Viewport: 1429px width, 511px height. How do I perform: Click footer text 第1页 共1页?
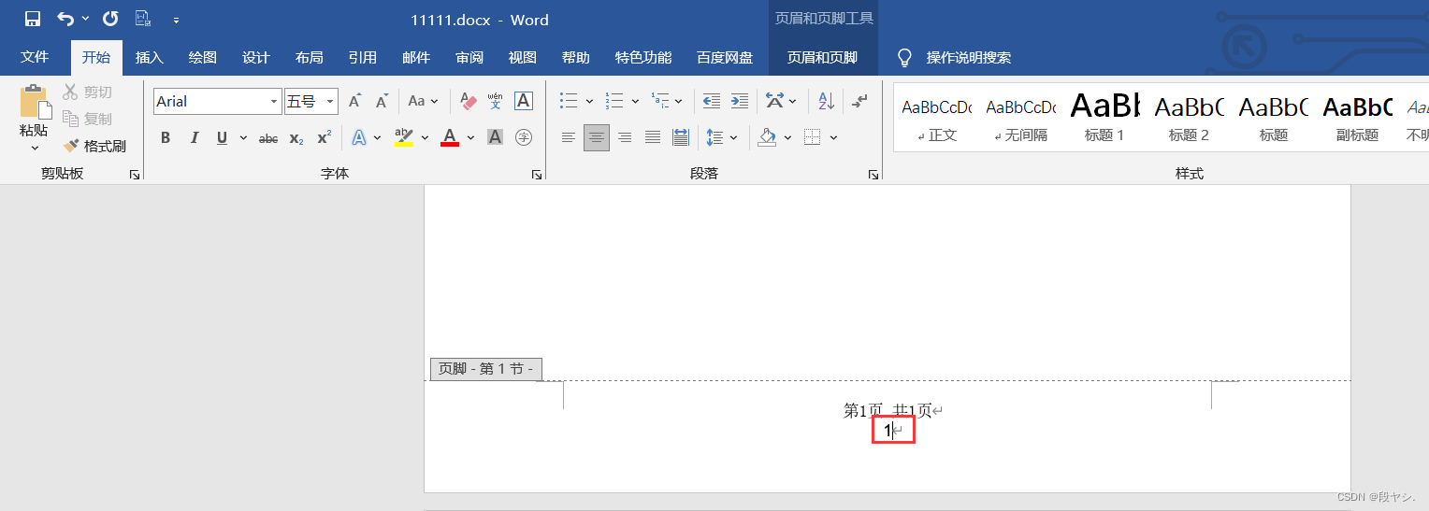(x=888, y=410)
